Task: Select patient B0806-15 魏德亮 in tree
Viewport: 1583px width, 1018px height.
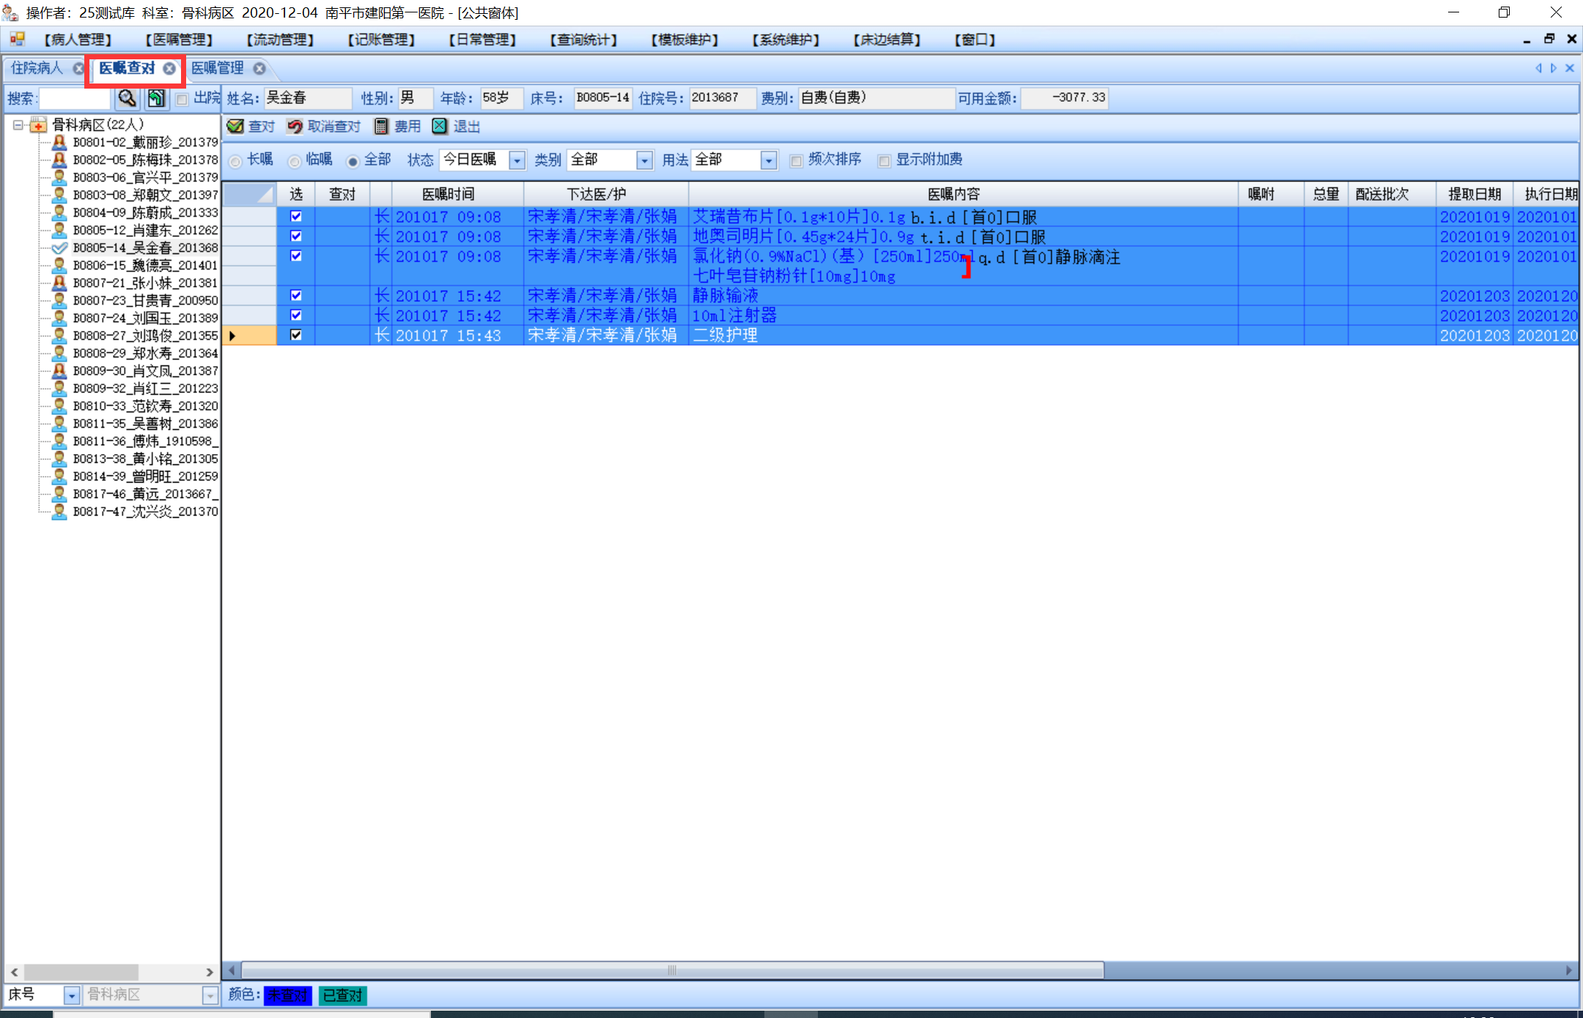Action: click(x=144, y=265)
